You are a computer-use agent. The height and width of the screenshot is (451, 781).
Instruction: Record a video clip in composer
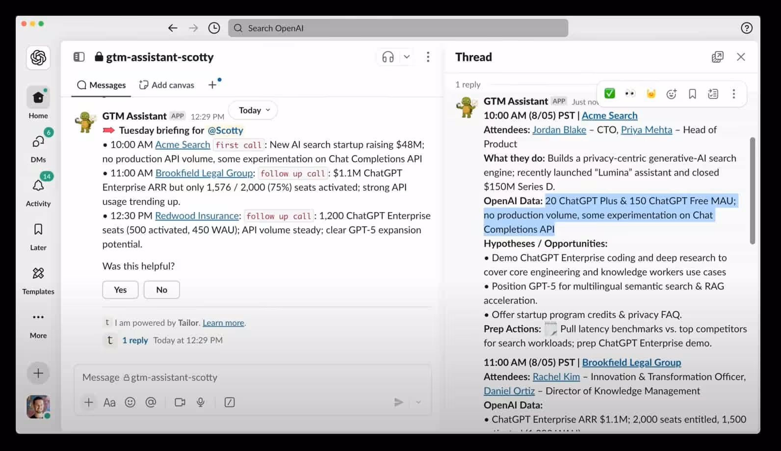[180, 402]
